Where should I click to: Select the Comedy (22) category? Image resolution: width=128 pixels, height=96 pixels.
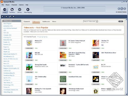pos(7,35)
